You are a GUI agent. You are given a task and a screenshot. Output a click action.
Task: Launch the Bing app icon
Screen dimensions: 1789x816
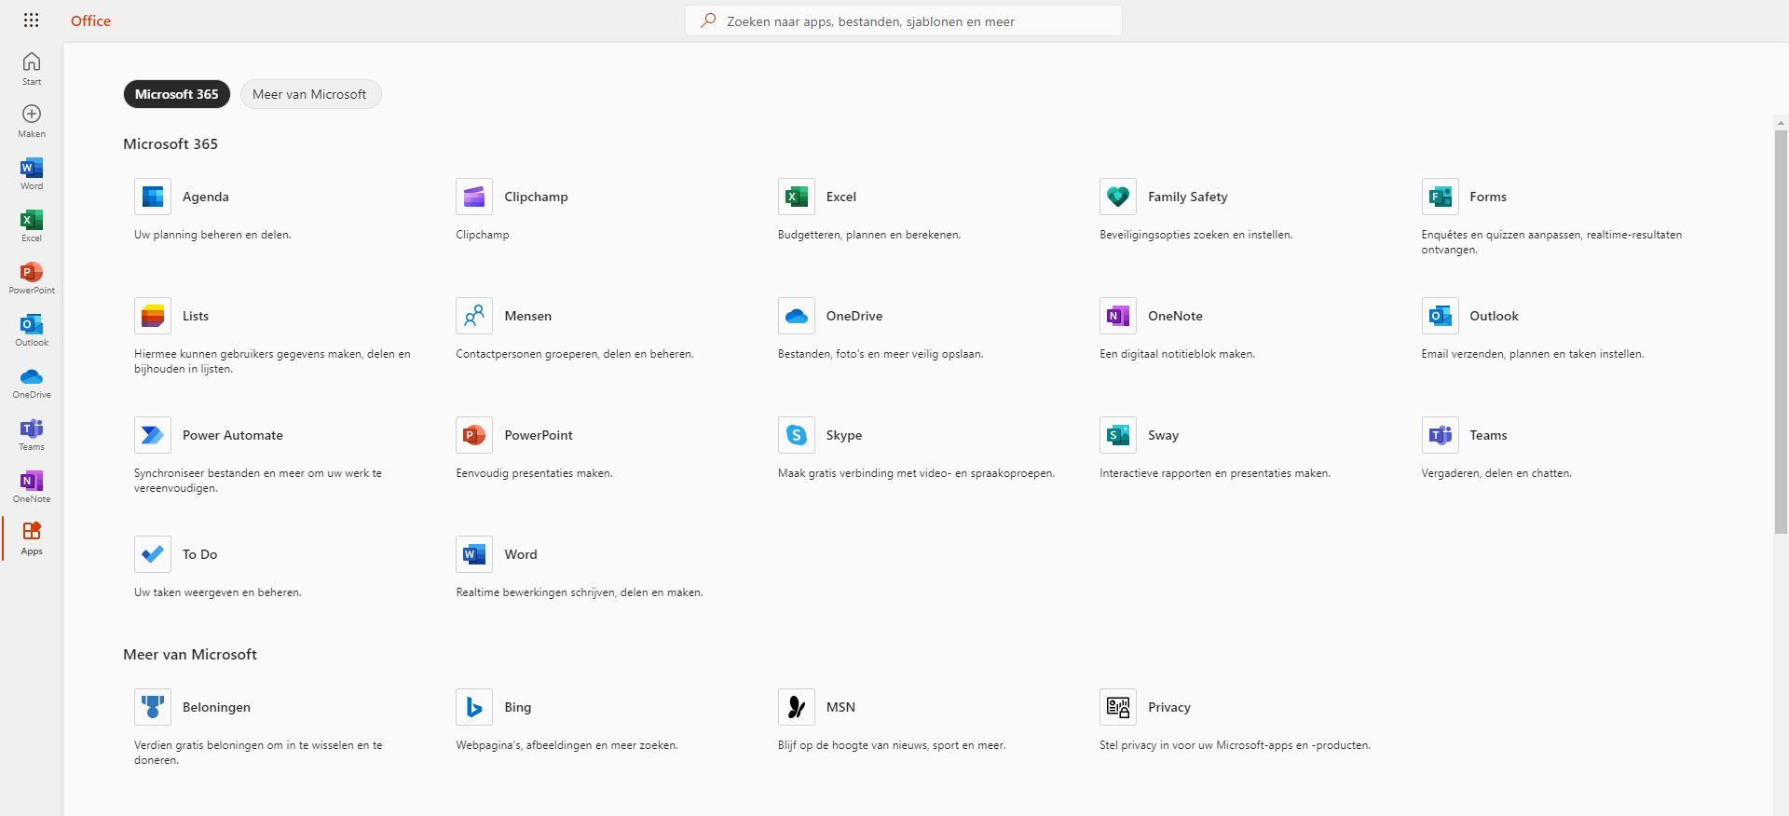(x=474, y=707)
